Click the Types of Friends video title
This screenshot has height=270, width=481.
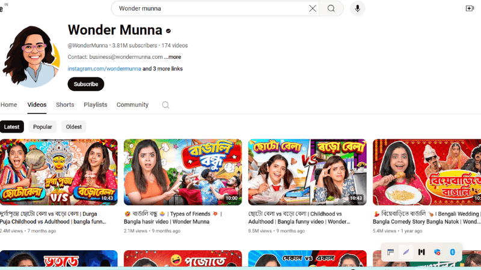click(173, 218)
